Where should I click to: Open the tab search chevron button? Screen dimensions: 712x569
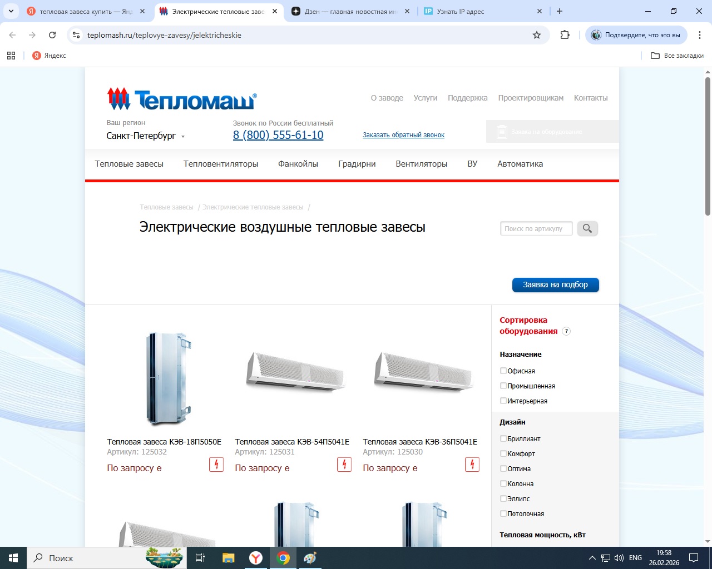click(11, 11)
